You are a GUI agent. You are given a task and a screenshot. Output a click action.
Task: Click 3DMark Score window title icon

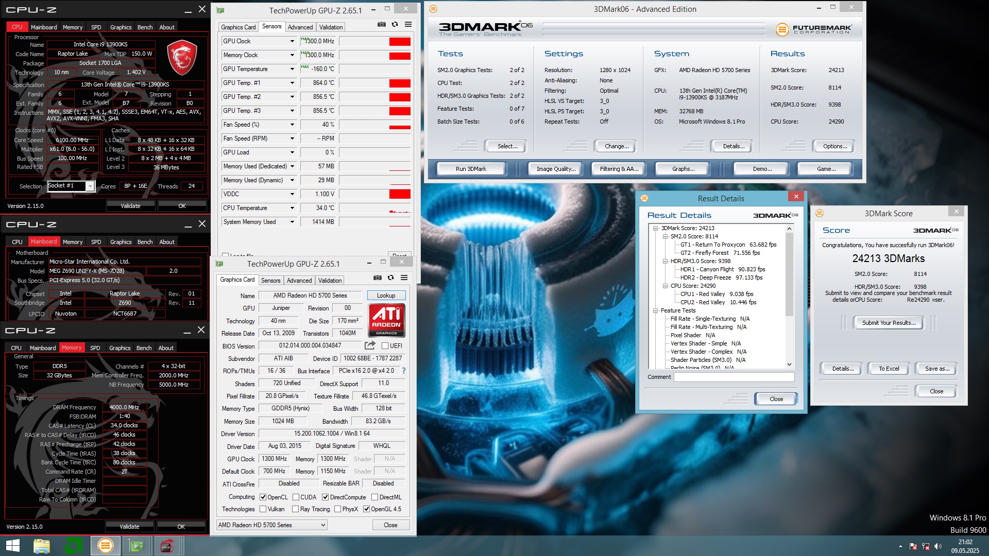(820, 213)
